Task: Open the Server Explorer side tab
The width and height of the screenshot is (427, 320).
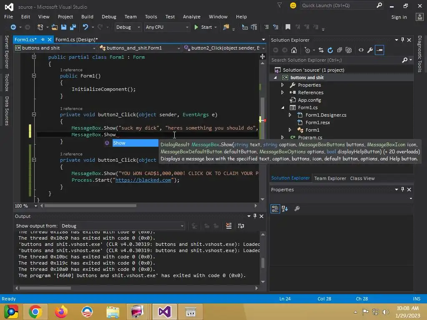Action: (7, 52)
